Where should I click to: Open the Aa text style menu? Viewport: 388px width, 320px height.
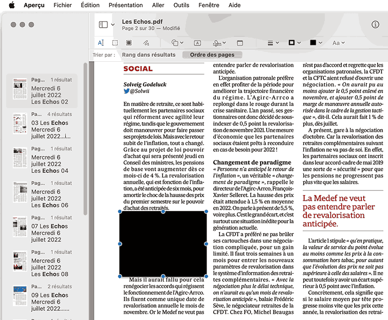(x=338, y=43)
